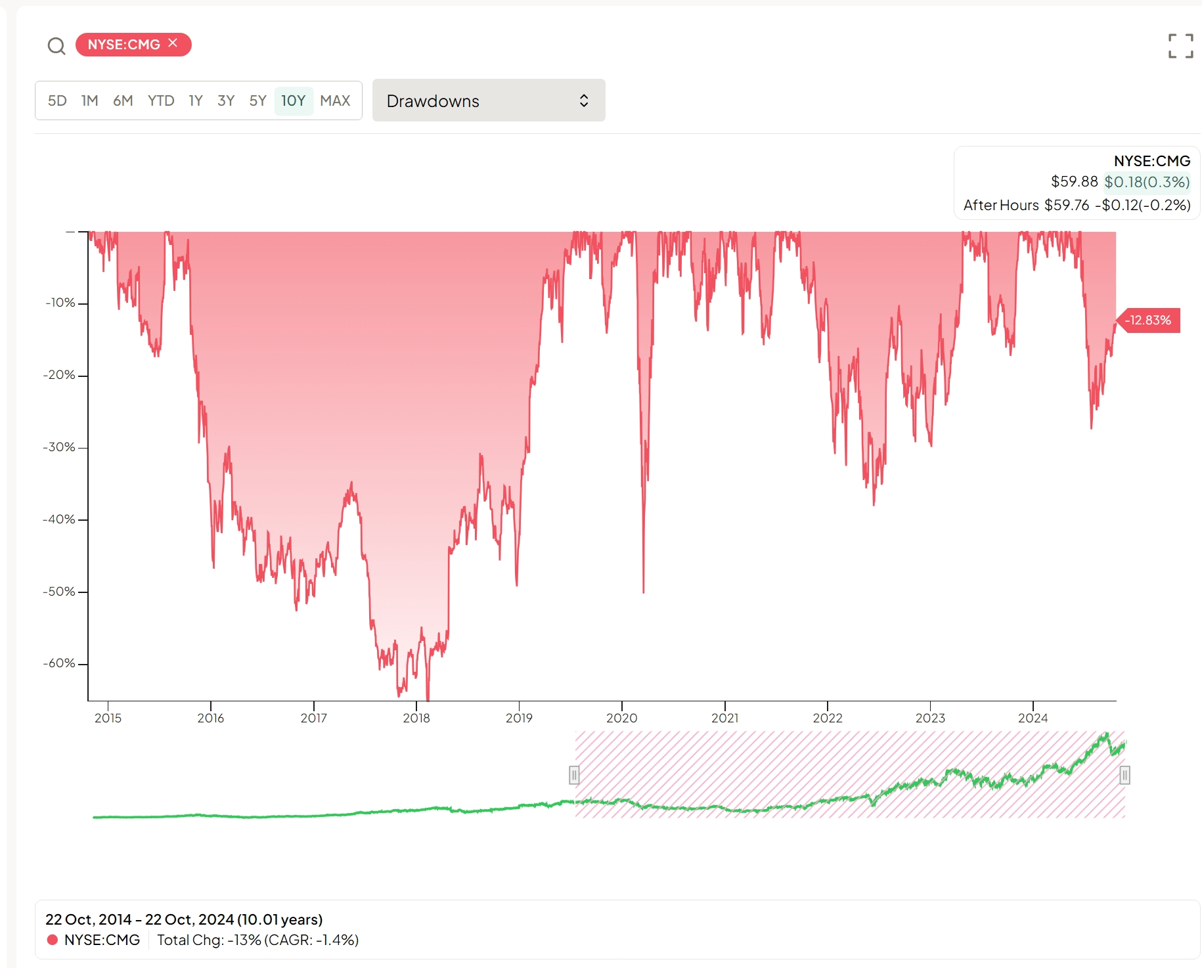Viewport: 1202px width, 968px height.
Task: Select the 10Y time range
Action: point(294,100)
